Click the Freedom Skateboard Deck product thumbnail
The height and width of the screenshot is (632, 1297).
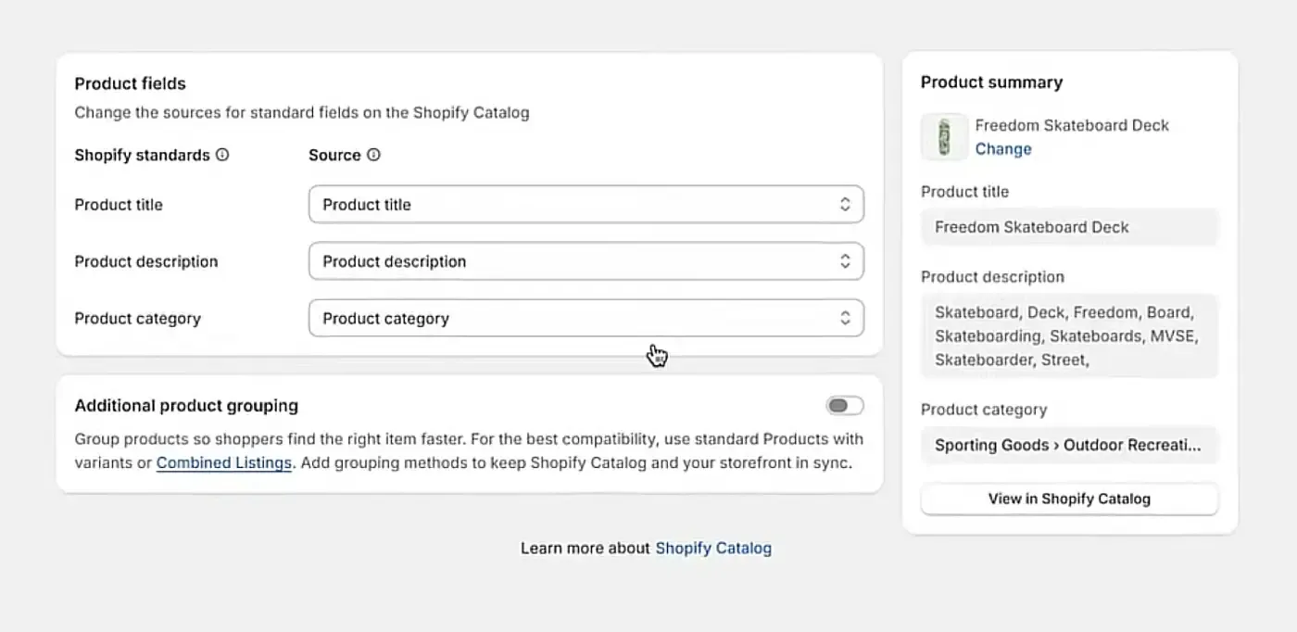click(x=943, y=136)
